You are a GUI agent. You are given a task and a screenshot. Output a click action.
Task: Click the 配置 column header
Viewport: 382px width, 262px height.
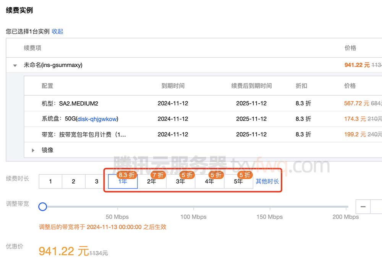47,86
